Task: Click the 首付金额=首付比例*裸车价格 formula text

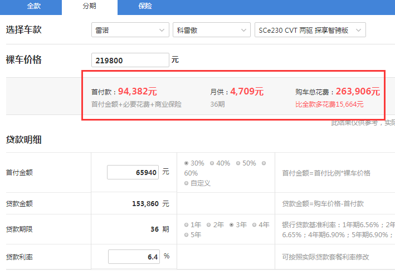Action: click(326, 173)
